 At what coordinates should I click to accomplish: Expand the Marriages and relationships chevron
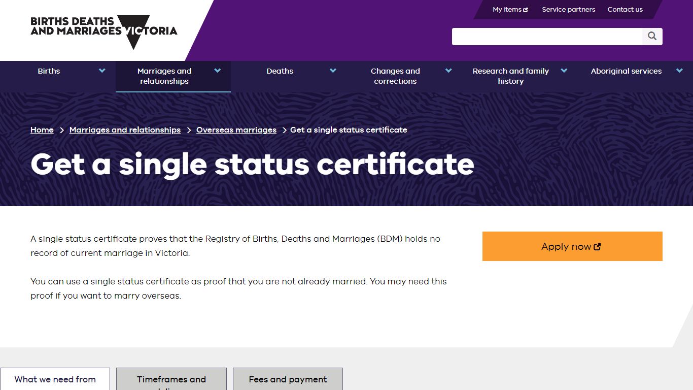pyautogui.click(x=218, y=71)
